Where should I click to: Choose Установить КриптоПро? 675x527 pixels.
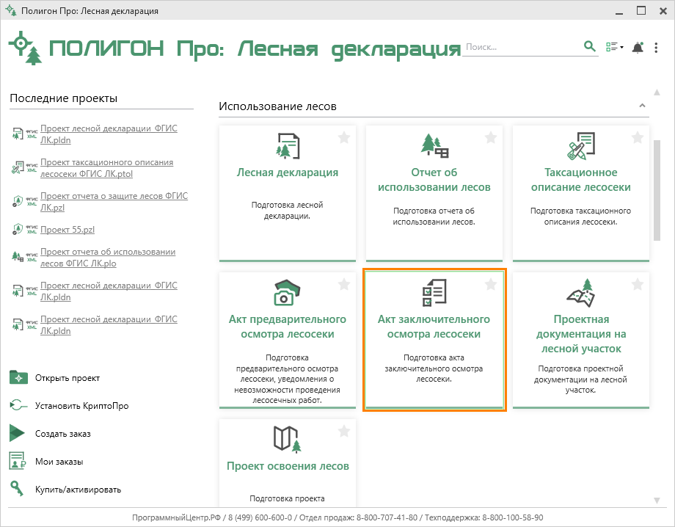point(81,406)
